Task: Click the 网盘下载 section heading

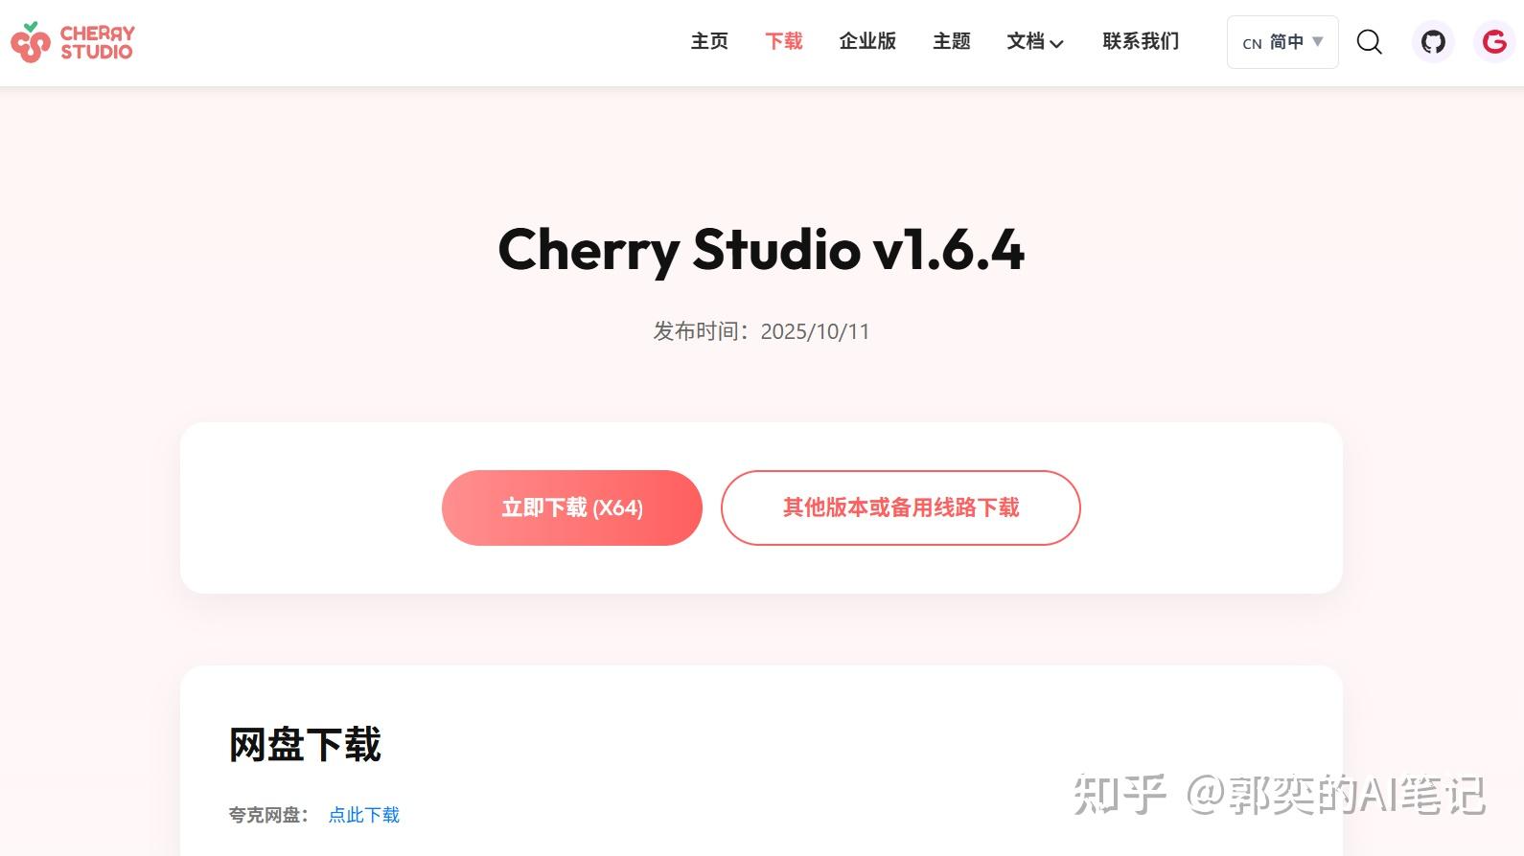Action: click(305, 745)
